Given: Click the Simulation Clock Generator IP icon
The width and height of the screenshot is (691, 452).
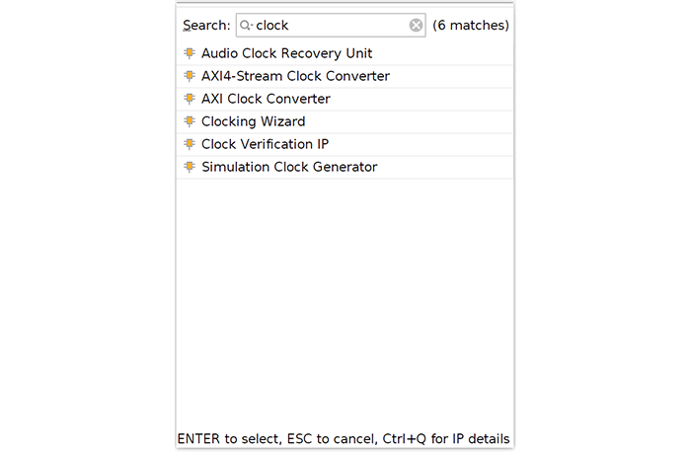Looking at the screenshot, I should pyautogui.click(x=190, y=167).
